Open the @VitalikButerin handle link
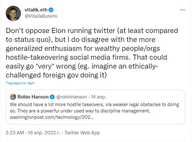Image resolution: width=192 pixels, height=142 pixels. point(41,16)
